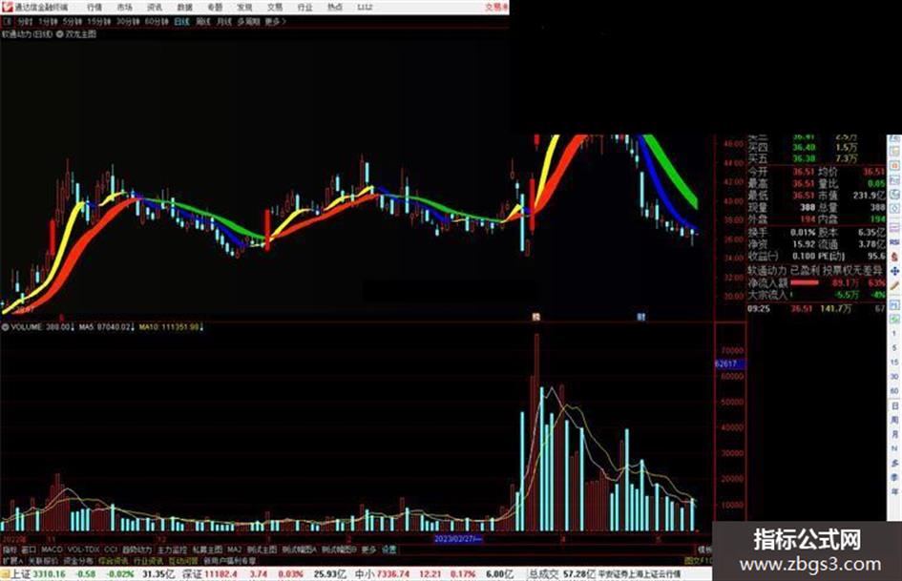
Task: Select 年 period in right sidebar
Action: click(894, 492)
